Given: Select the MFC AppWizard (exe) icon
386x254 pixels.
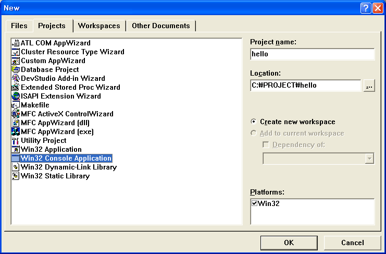Looking at the screenshot, I should [x=16, y=132].
